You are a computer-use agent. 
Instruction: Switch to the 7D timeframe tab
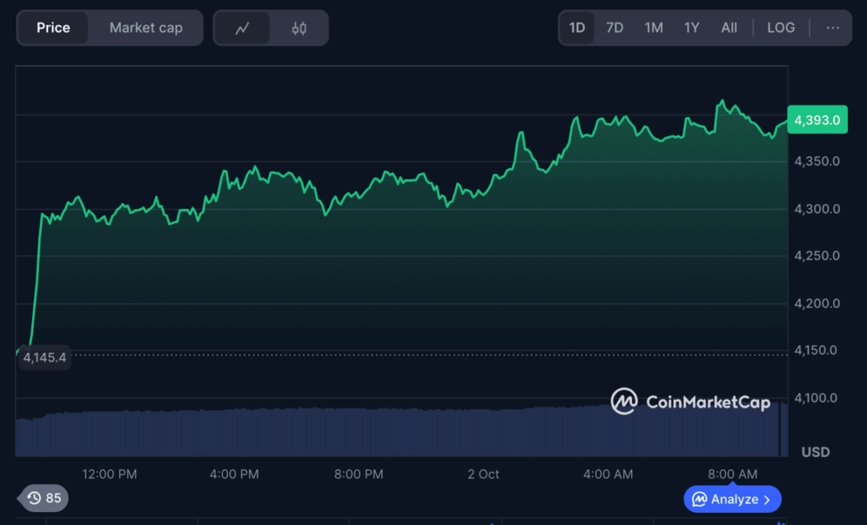(614, 28)
